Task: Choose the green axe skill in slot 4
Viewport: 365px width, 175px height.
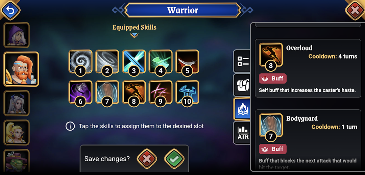Action: pyautogui.click(x=161, y=62)
